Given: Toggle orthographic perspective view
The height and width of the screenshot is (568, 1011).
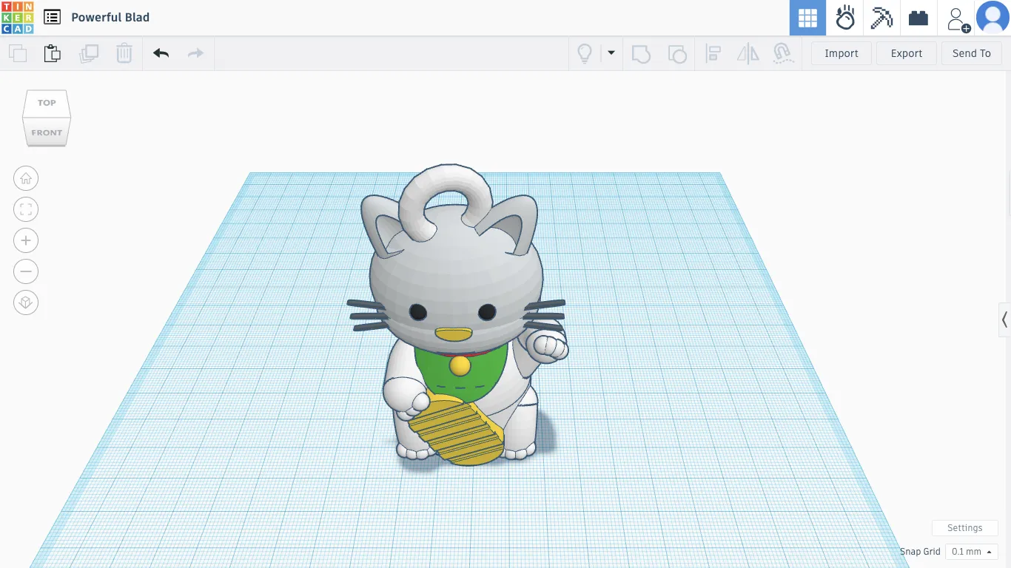Looking at the screenshot, I should coord(26,302).
